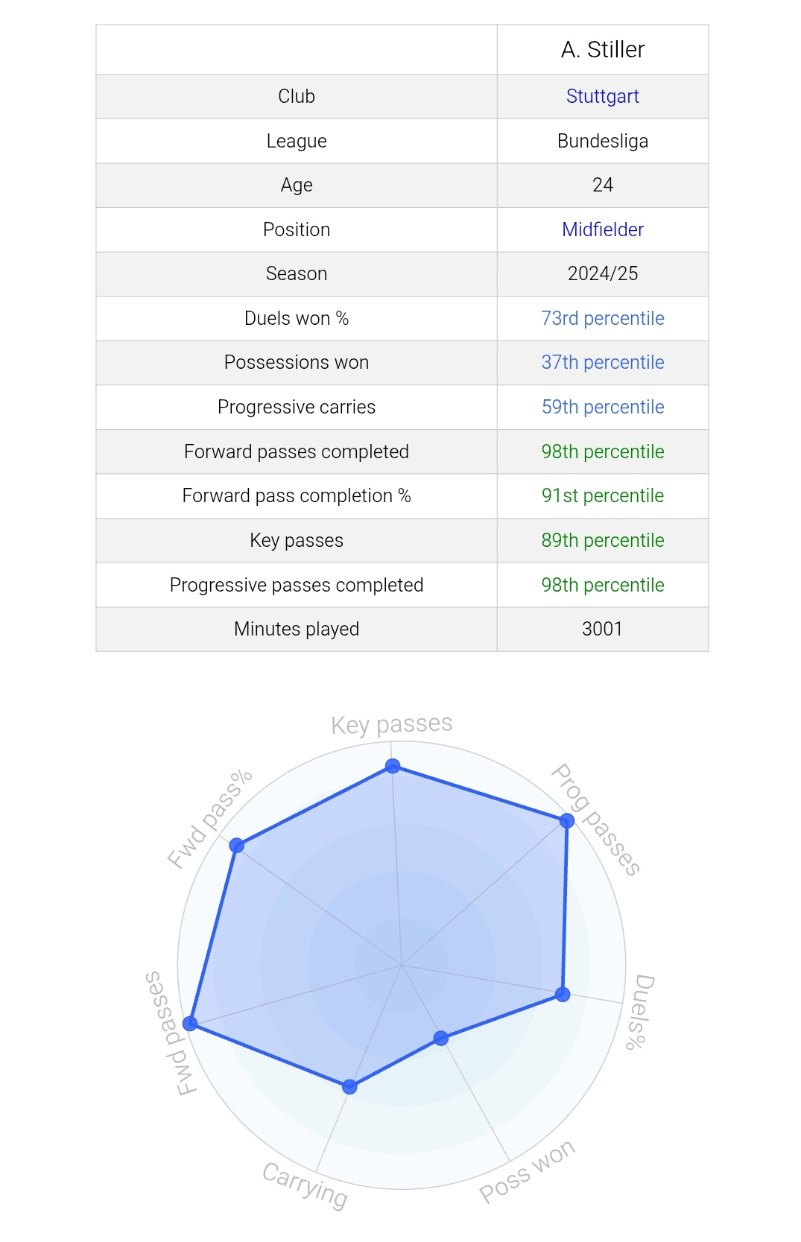
Task: Click the Fwd passes radar data point
Action: (x=191, y=1024)
